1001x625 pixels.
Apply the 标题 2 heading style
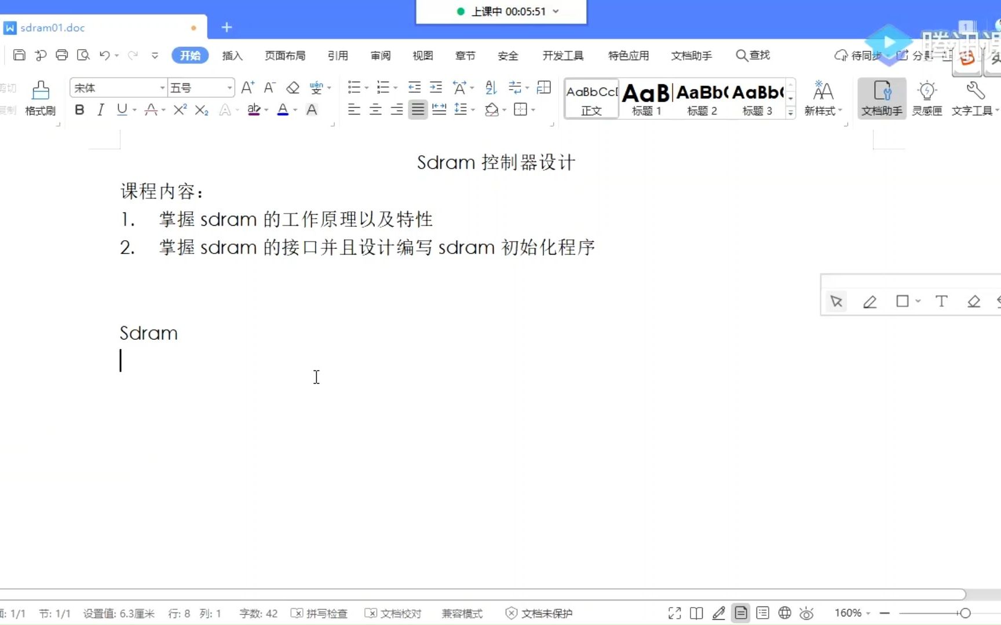702,98
